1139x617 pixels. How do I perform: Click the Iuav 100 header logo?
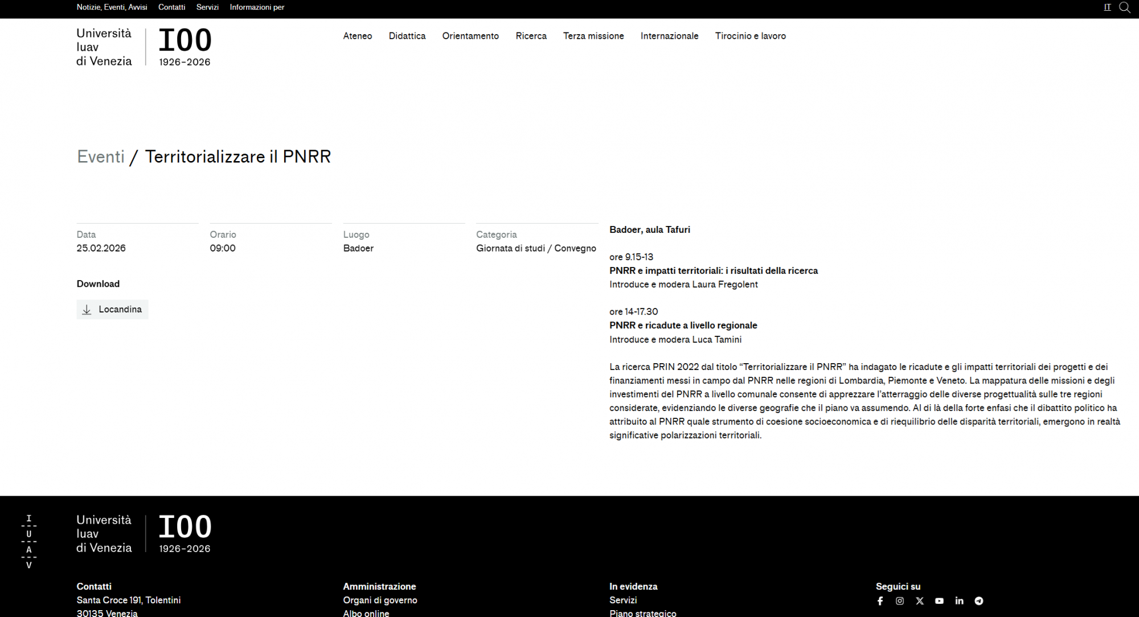[x=144, y=47]
